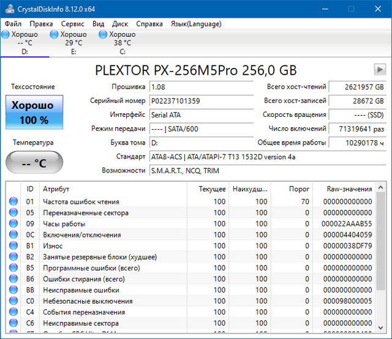Select disk D: status orb

pos(6,35)
